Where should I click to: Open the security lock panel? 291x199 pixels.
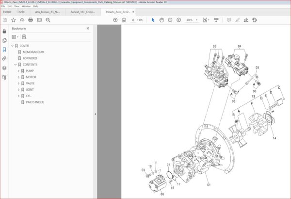click(x=4, y=31)
